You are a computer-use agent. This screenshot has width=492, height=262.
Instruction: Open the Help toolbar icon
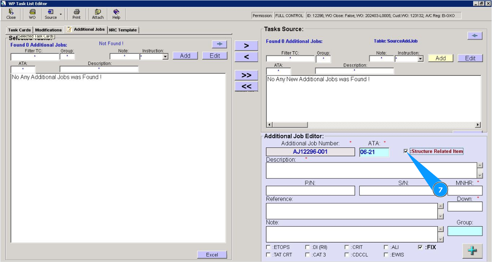pos(116,14)
